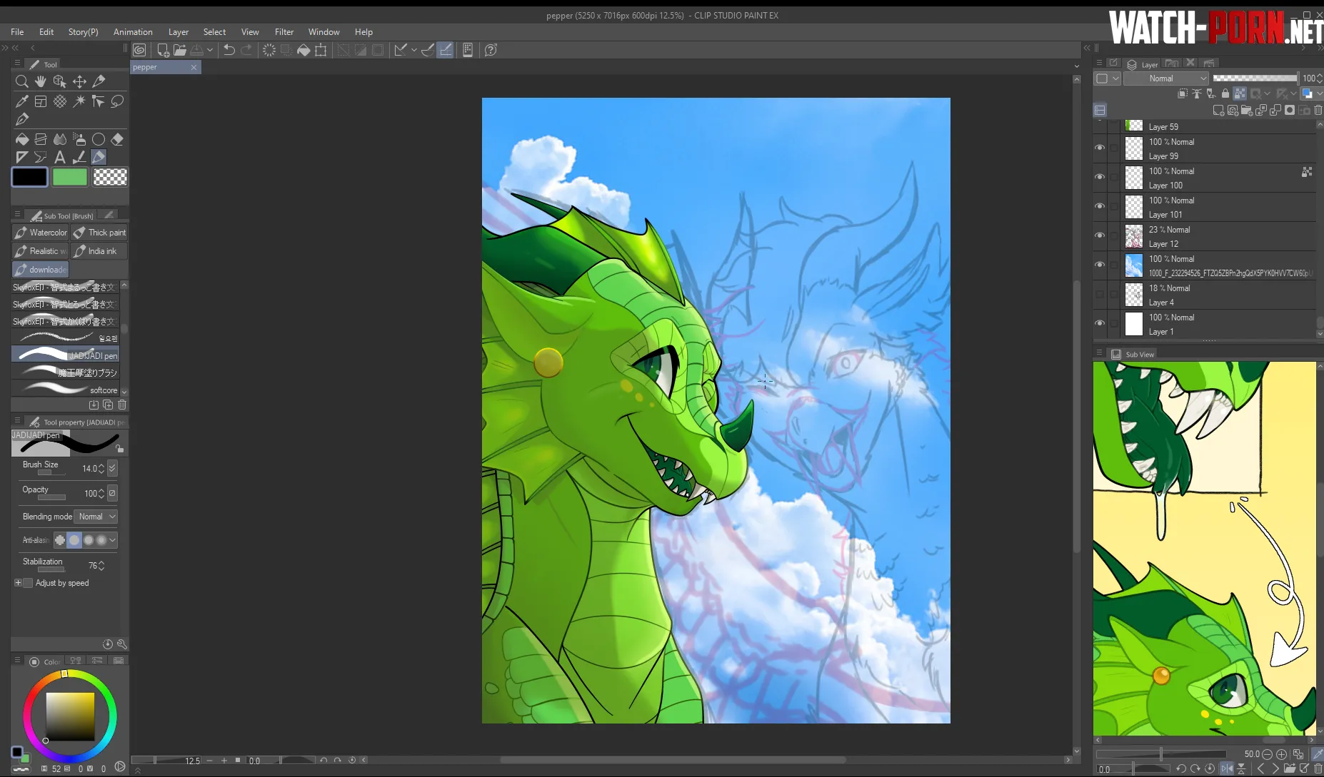Create new canvas from command bar
Viewport: 1324px width, 777px height.
coord(163,50)
